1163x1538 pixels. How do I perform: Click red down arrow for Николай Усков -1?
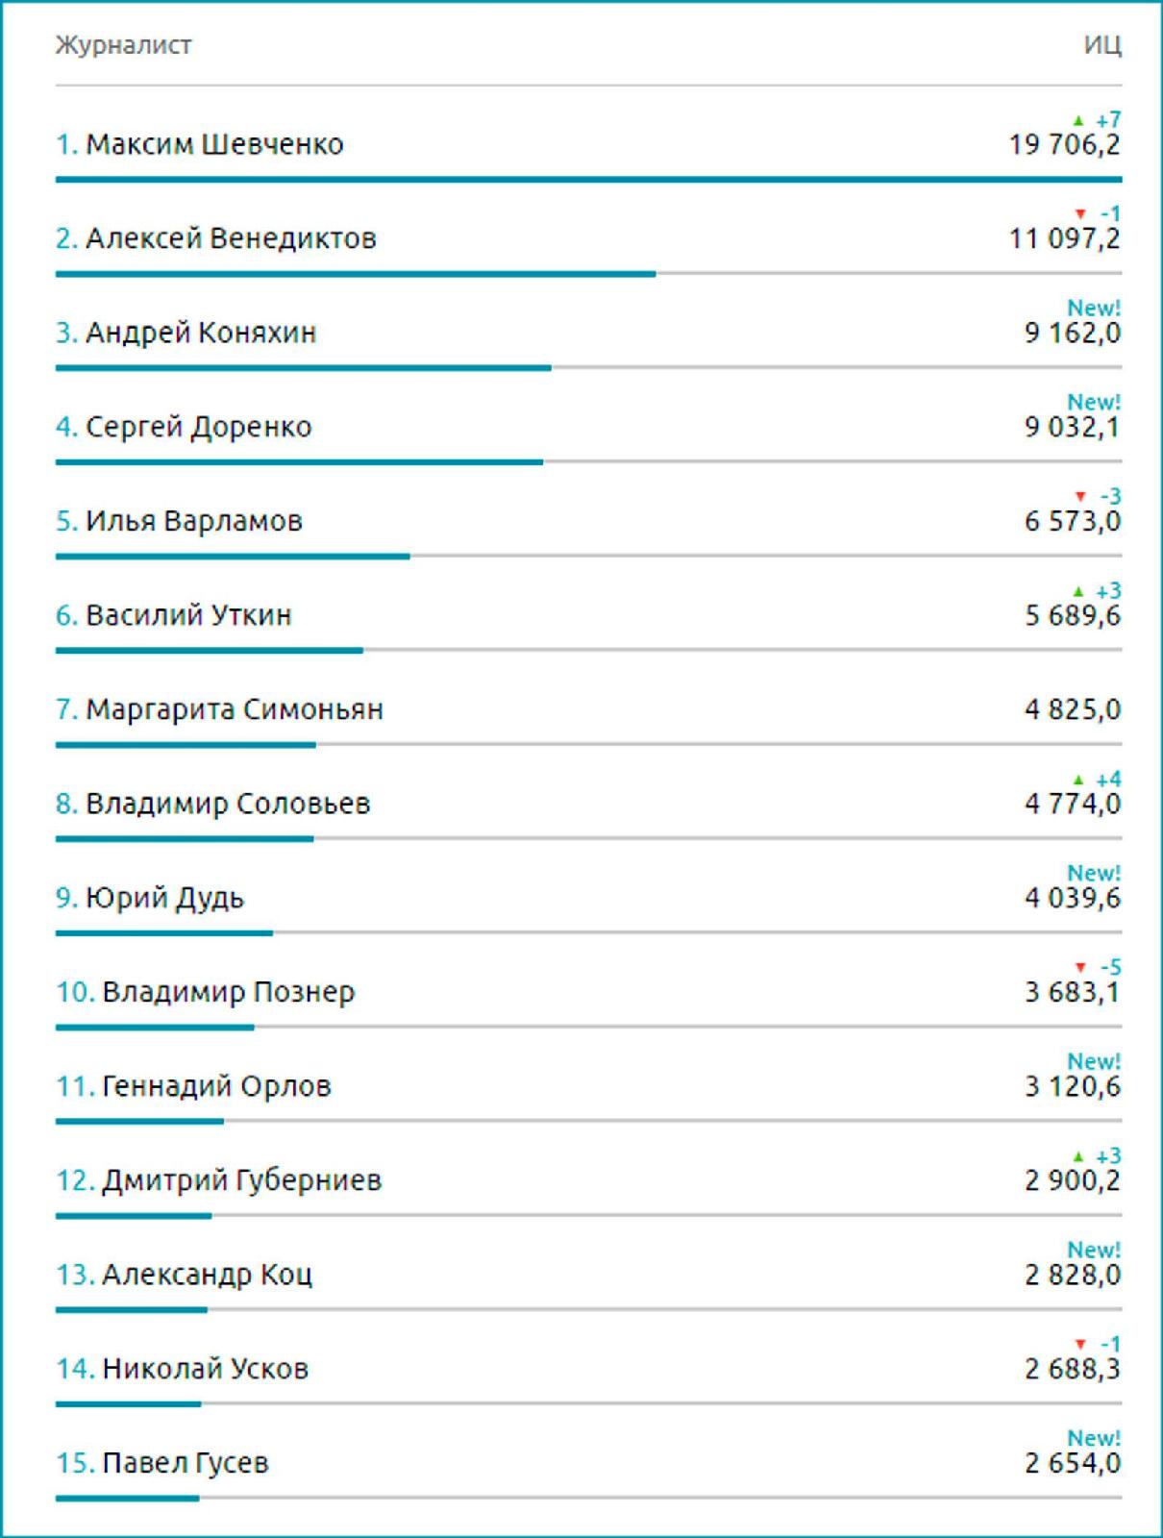1079,1344
